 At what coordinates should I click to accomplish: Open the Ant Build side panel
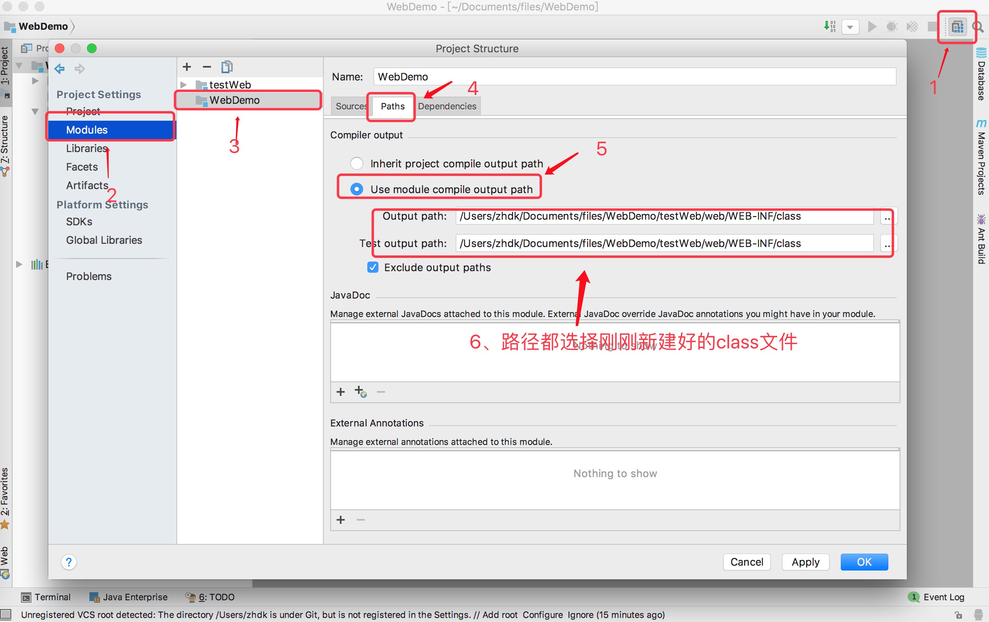pos(981,239)
